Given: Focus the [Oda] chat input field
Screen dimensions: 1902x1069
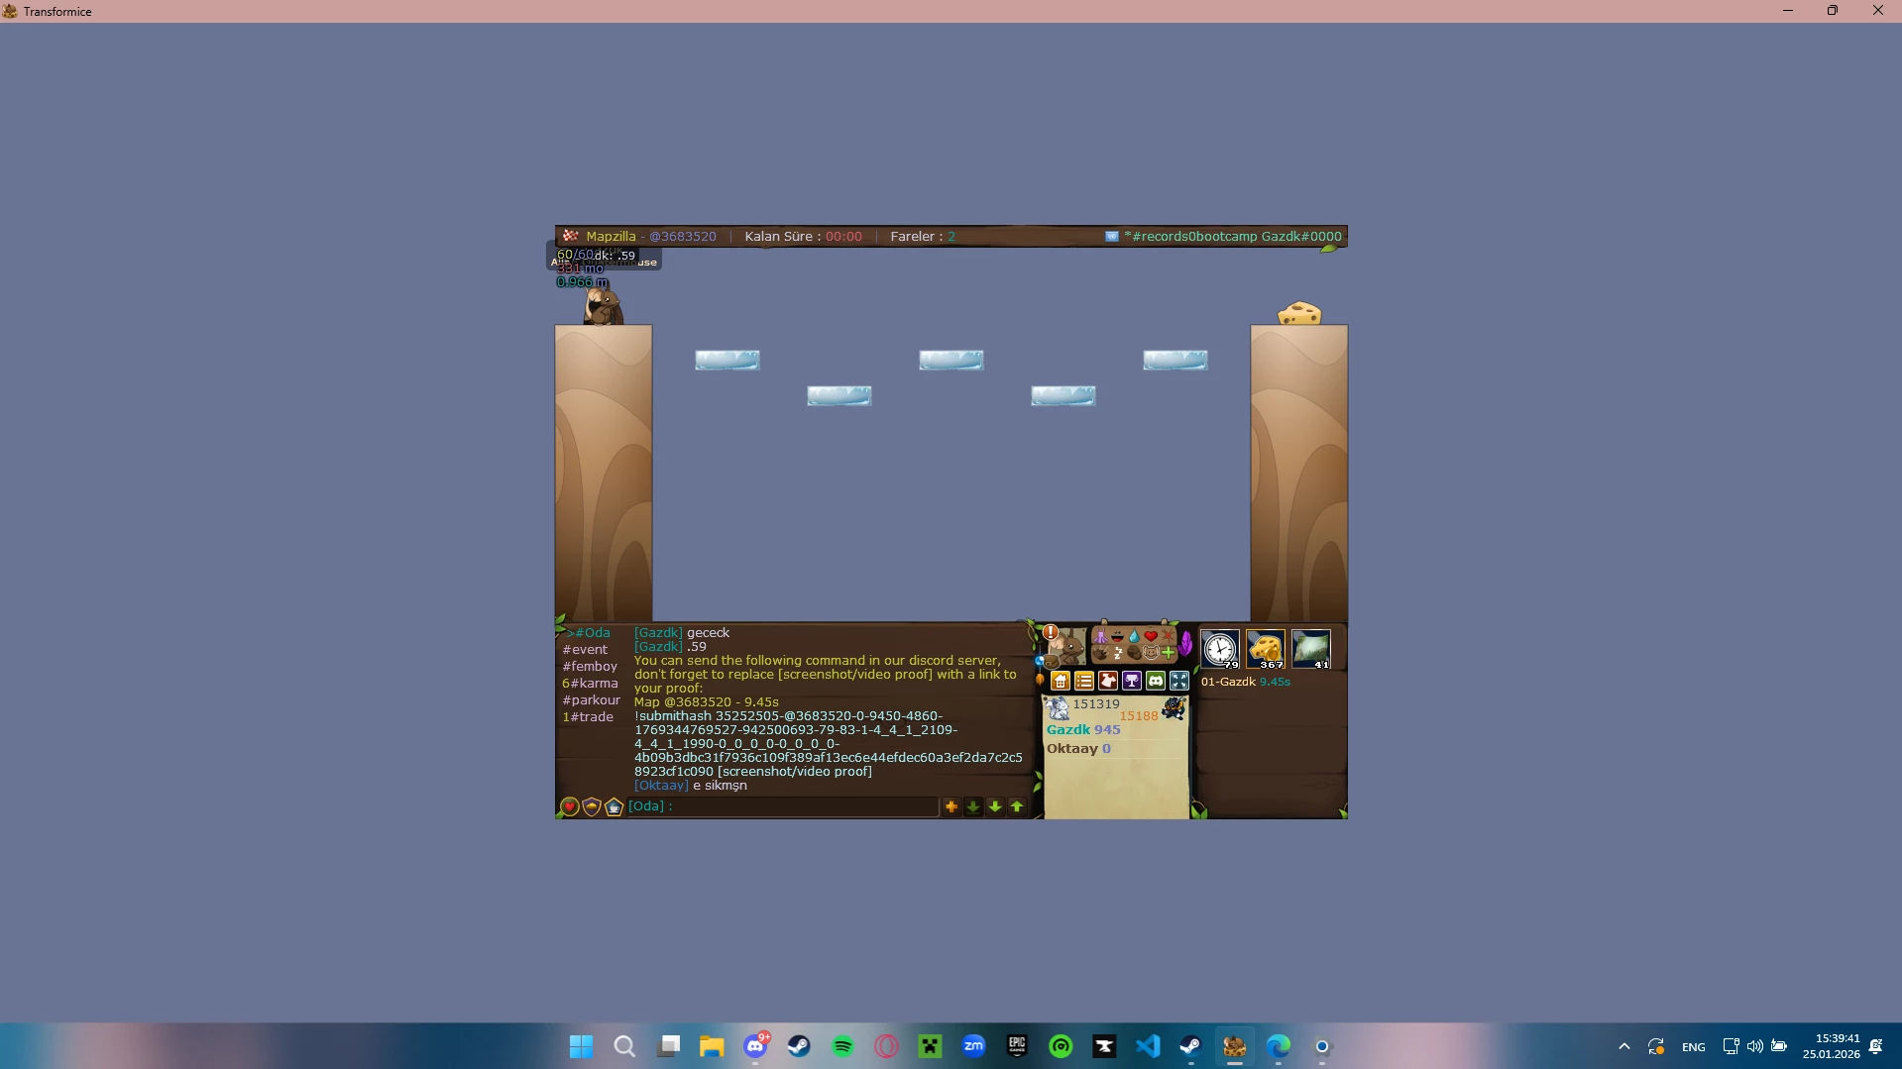Looking at the screenshot, I should (783, 806).
